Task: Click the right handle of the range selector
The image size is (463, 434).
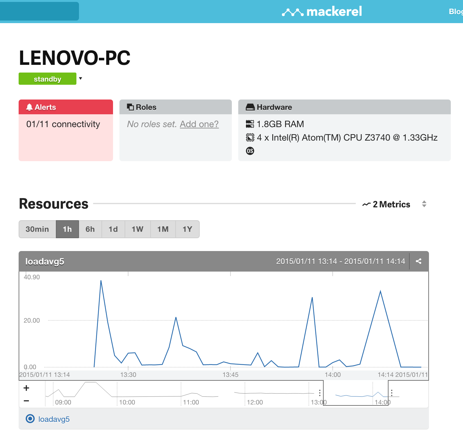Action: pyautogui.click(x=392, y=393)
